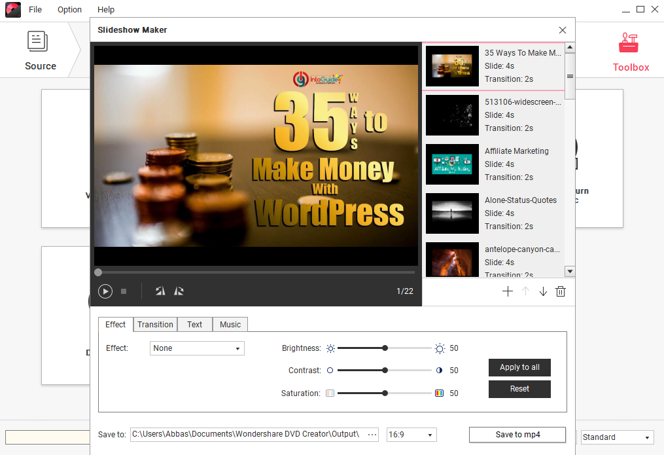Open the Option menu

pyautogui.click(x=69, y=9)
